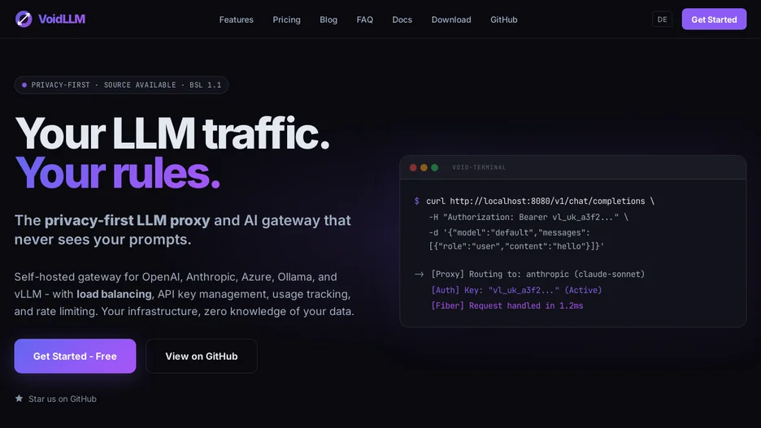Click the 'Your LLM traffic.' headline

tap(172, 133)
